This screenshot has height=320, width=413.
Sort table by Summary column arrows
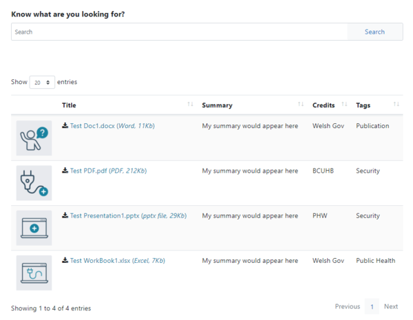click(300, 105)
